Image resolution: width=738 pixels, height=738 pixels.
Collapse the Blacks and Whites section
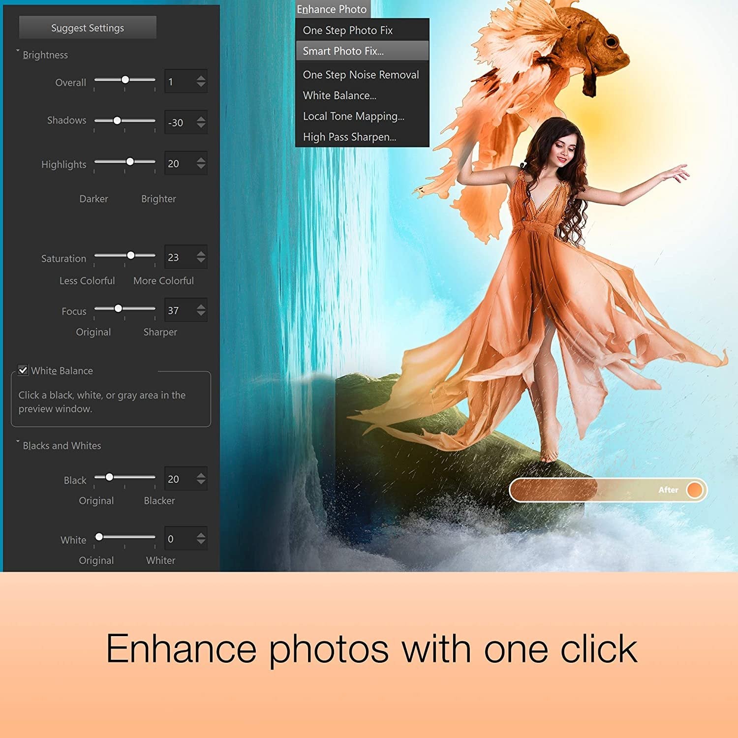18,442
